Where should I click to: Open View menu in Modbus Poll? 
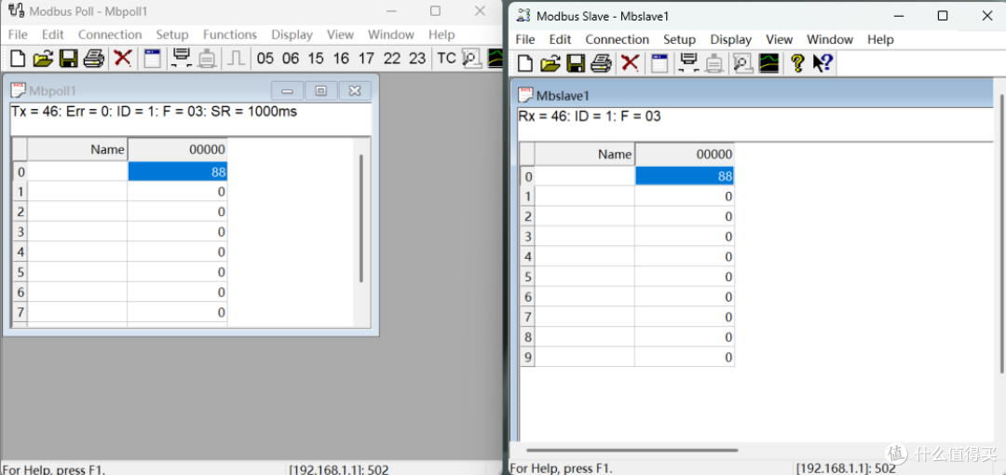(340, 34)
